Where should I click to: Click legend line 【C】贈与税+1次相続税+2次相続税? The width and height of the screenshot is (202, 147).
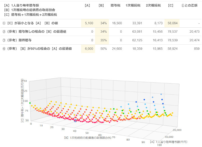(x=30, y=15)
